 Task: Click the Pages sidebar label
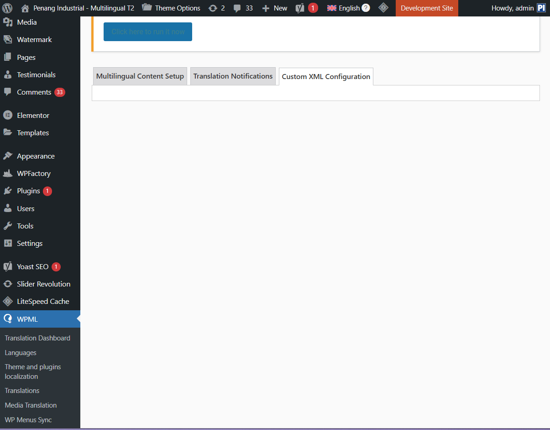coord(26,57)
